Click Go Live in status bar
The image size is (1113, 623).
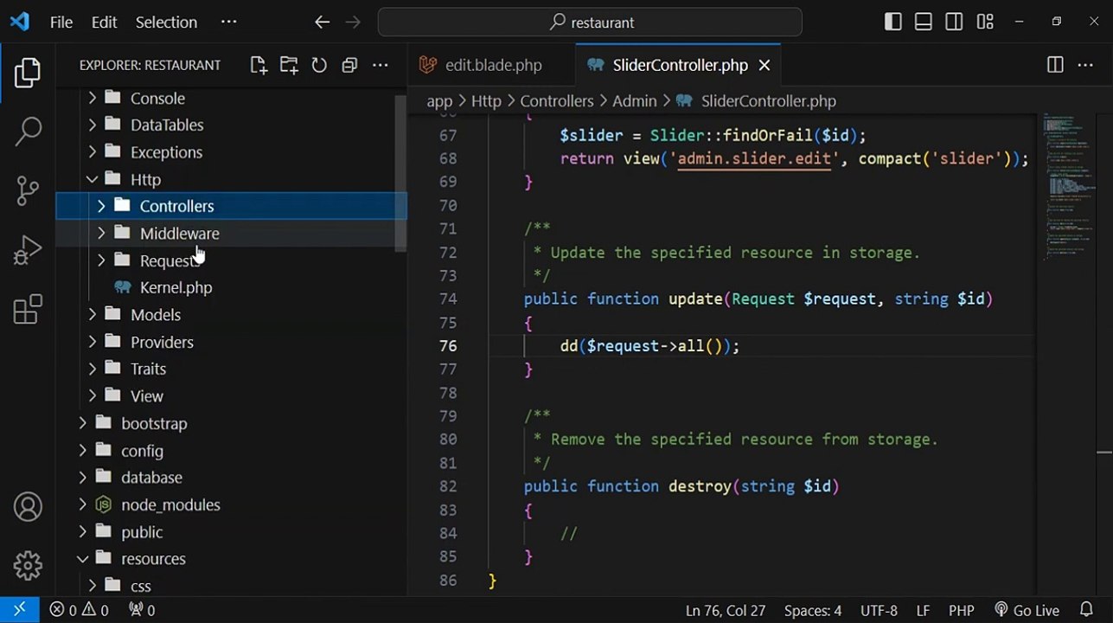point(1027,610)
